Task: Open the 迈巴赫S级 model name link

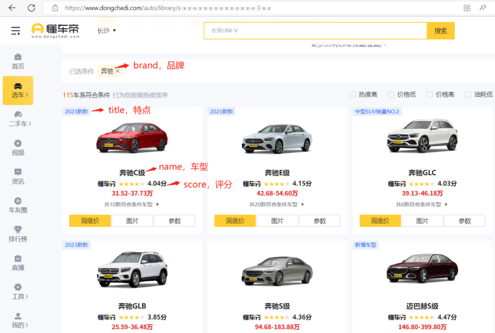Action: click(423, 306)
